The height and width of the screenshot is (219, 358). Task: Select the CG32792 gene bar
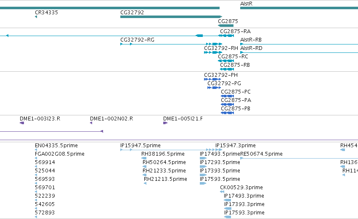click(171, 17)
